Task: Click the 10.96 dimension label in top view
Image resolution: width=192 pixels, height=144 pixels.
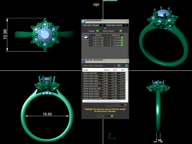Action: 5,34
